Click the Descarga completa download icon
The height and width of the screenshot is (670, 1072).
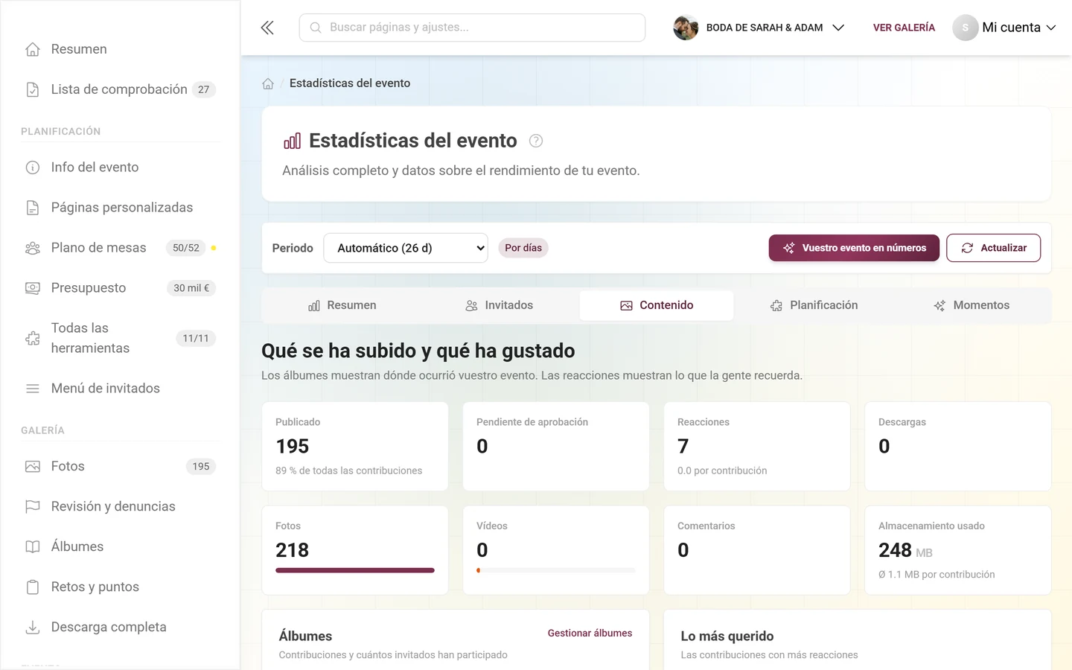33,628
